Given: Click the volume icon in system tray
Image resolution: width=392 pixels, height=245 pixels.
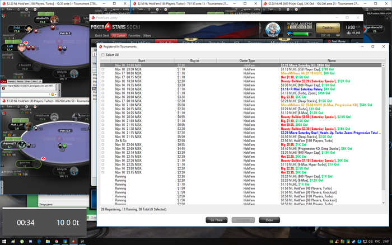Looking at the screenshot, I should (x=370, y=242).
